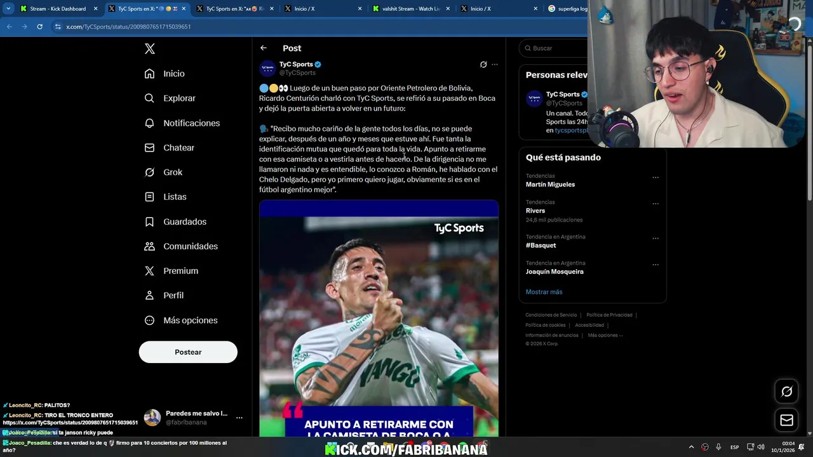
Task: Go to Perfil page
Action: point(164,296)
